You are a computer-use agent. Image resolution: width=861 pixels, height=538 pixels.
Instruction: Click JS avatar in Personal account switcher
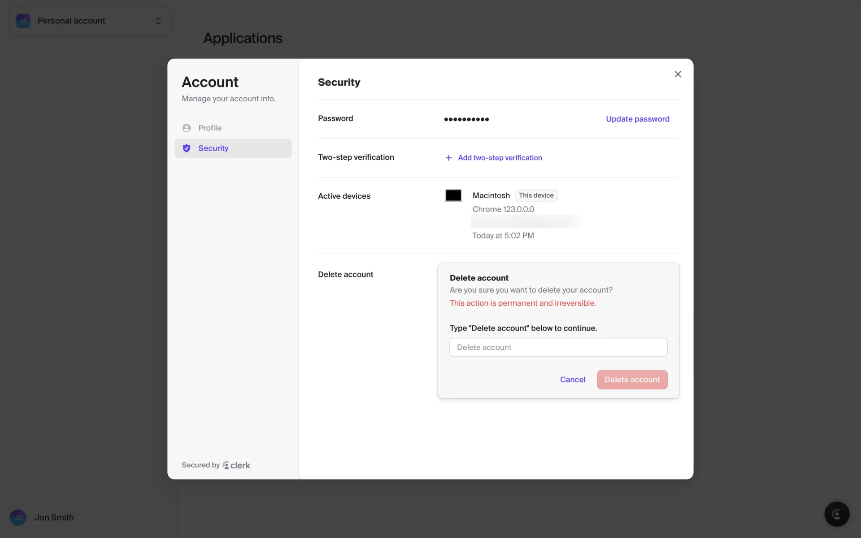[23, 21]
